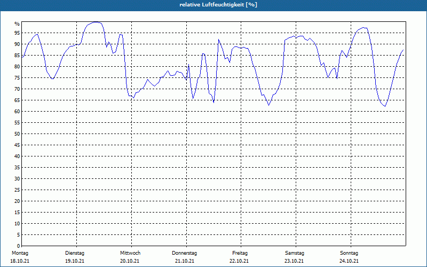Select the 'Donnerstag' day label

(x=184, y=253)
